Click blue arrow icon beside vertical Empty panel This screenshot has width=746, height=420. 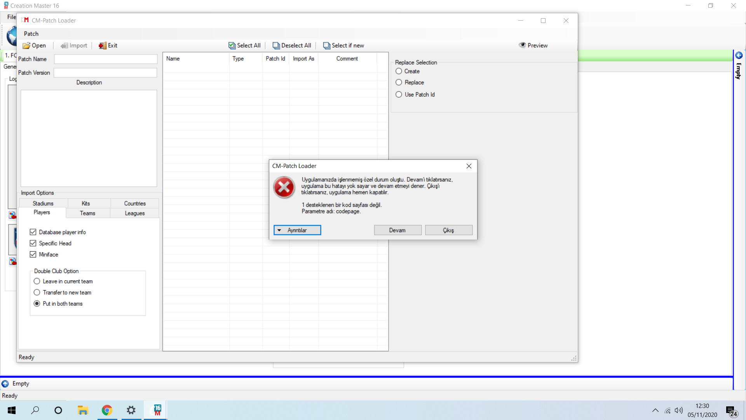pyautogui.click(x=739, y=55)
